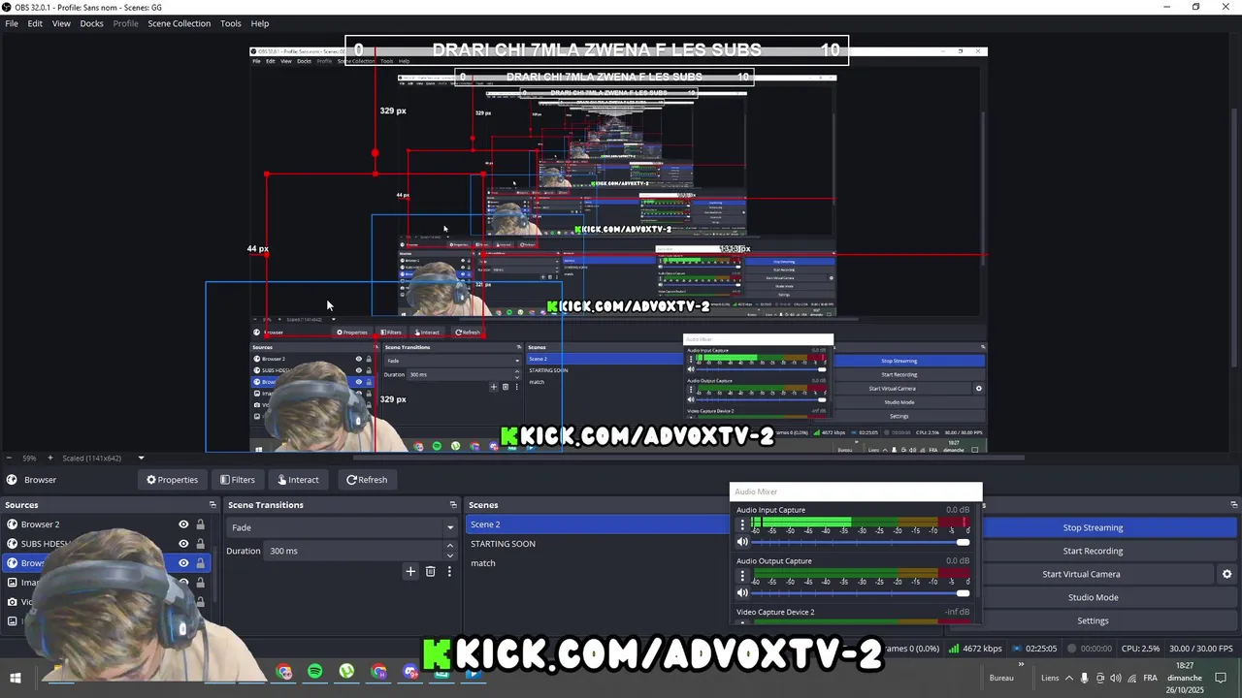Viewport: 1242px width, 698px height.
Task: Adjust Audio Input Capture volume slider
Action: point(862,542)
